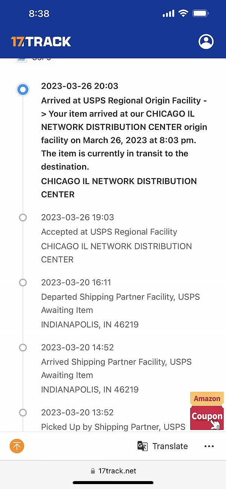226x489 pixels.
Task: Tap the cellular signal bars icon
Action: (x=168, y=14)
